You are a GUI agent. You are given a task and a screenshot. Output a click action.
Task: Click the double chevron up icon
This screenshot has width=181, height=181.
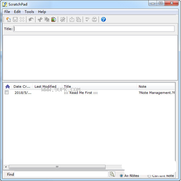pyautogui.click(x=8, y=87)
